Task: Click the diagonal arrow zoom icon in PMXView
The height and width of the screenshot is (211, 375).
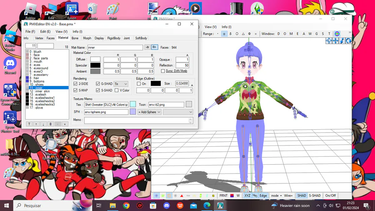Action: 342,41
